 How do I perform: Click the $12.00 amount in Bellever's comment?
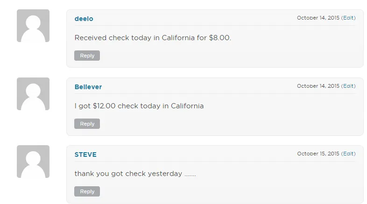(104, 106)
